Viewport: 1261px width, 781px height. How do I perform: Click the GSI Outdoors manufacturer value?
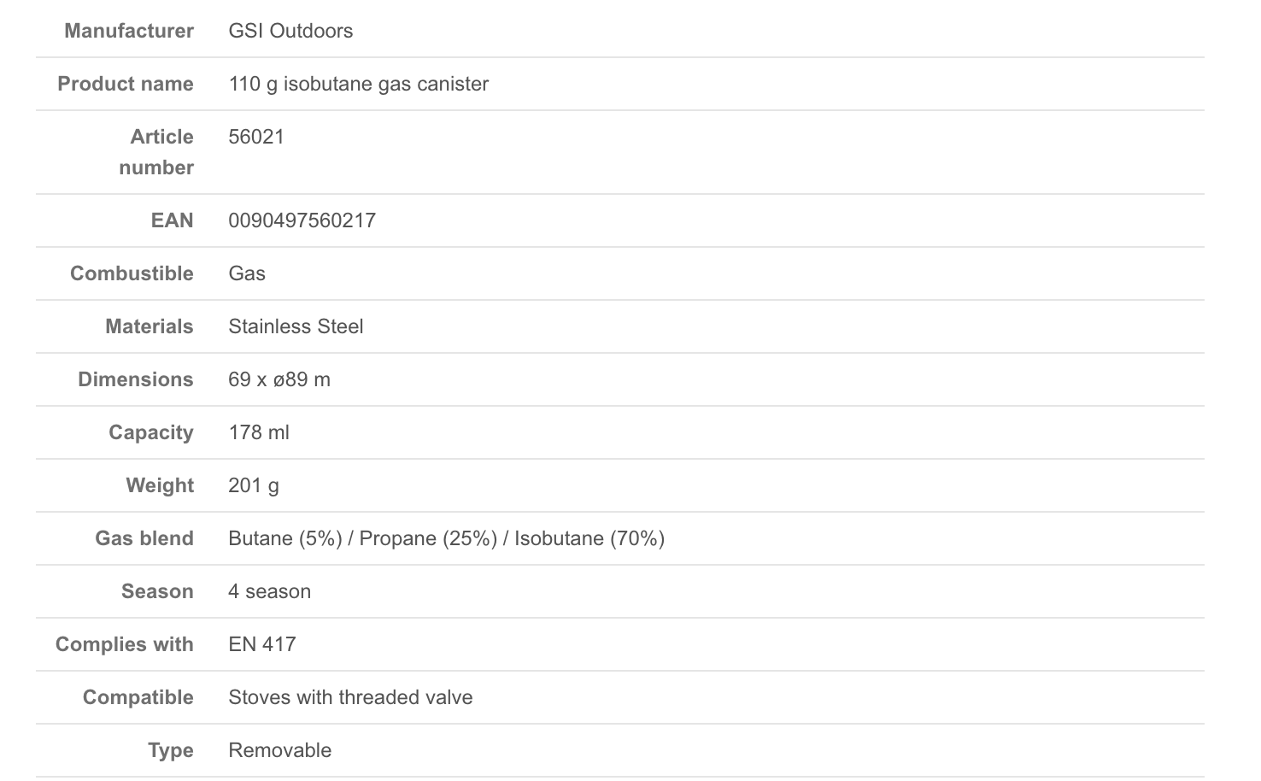click(x=290, y=31)
